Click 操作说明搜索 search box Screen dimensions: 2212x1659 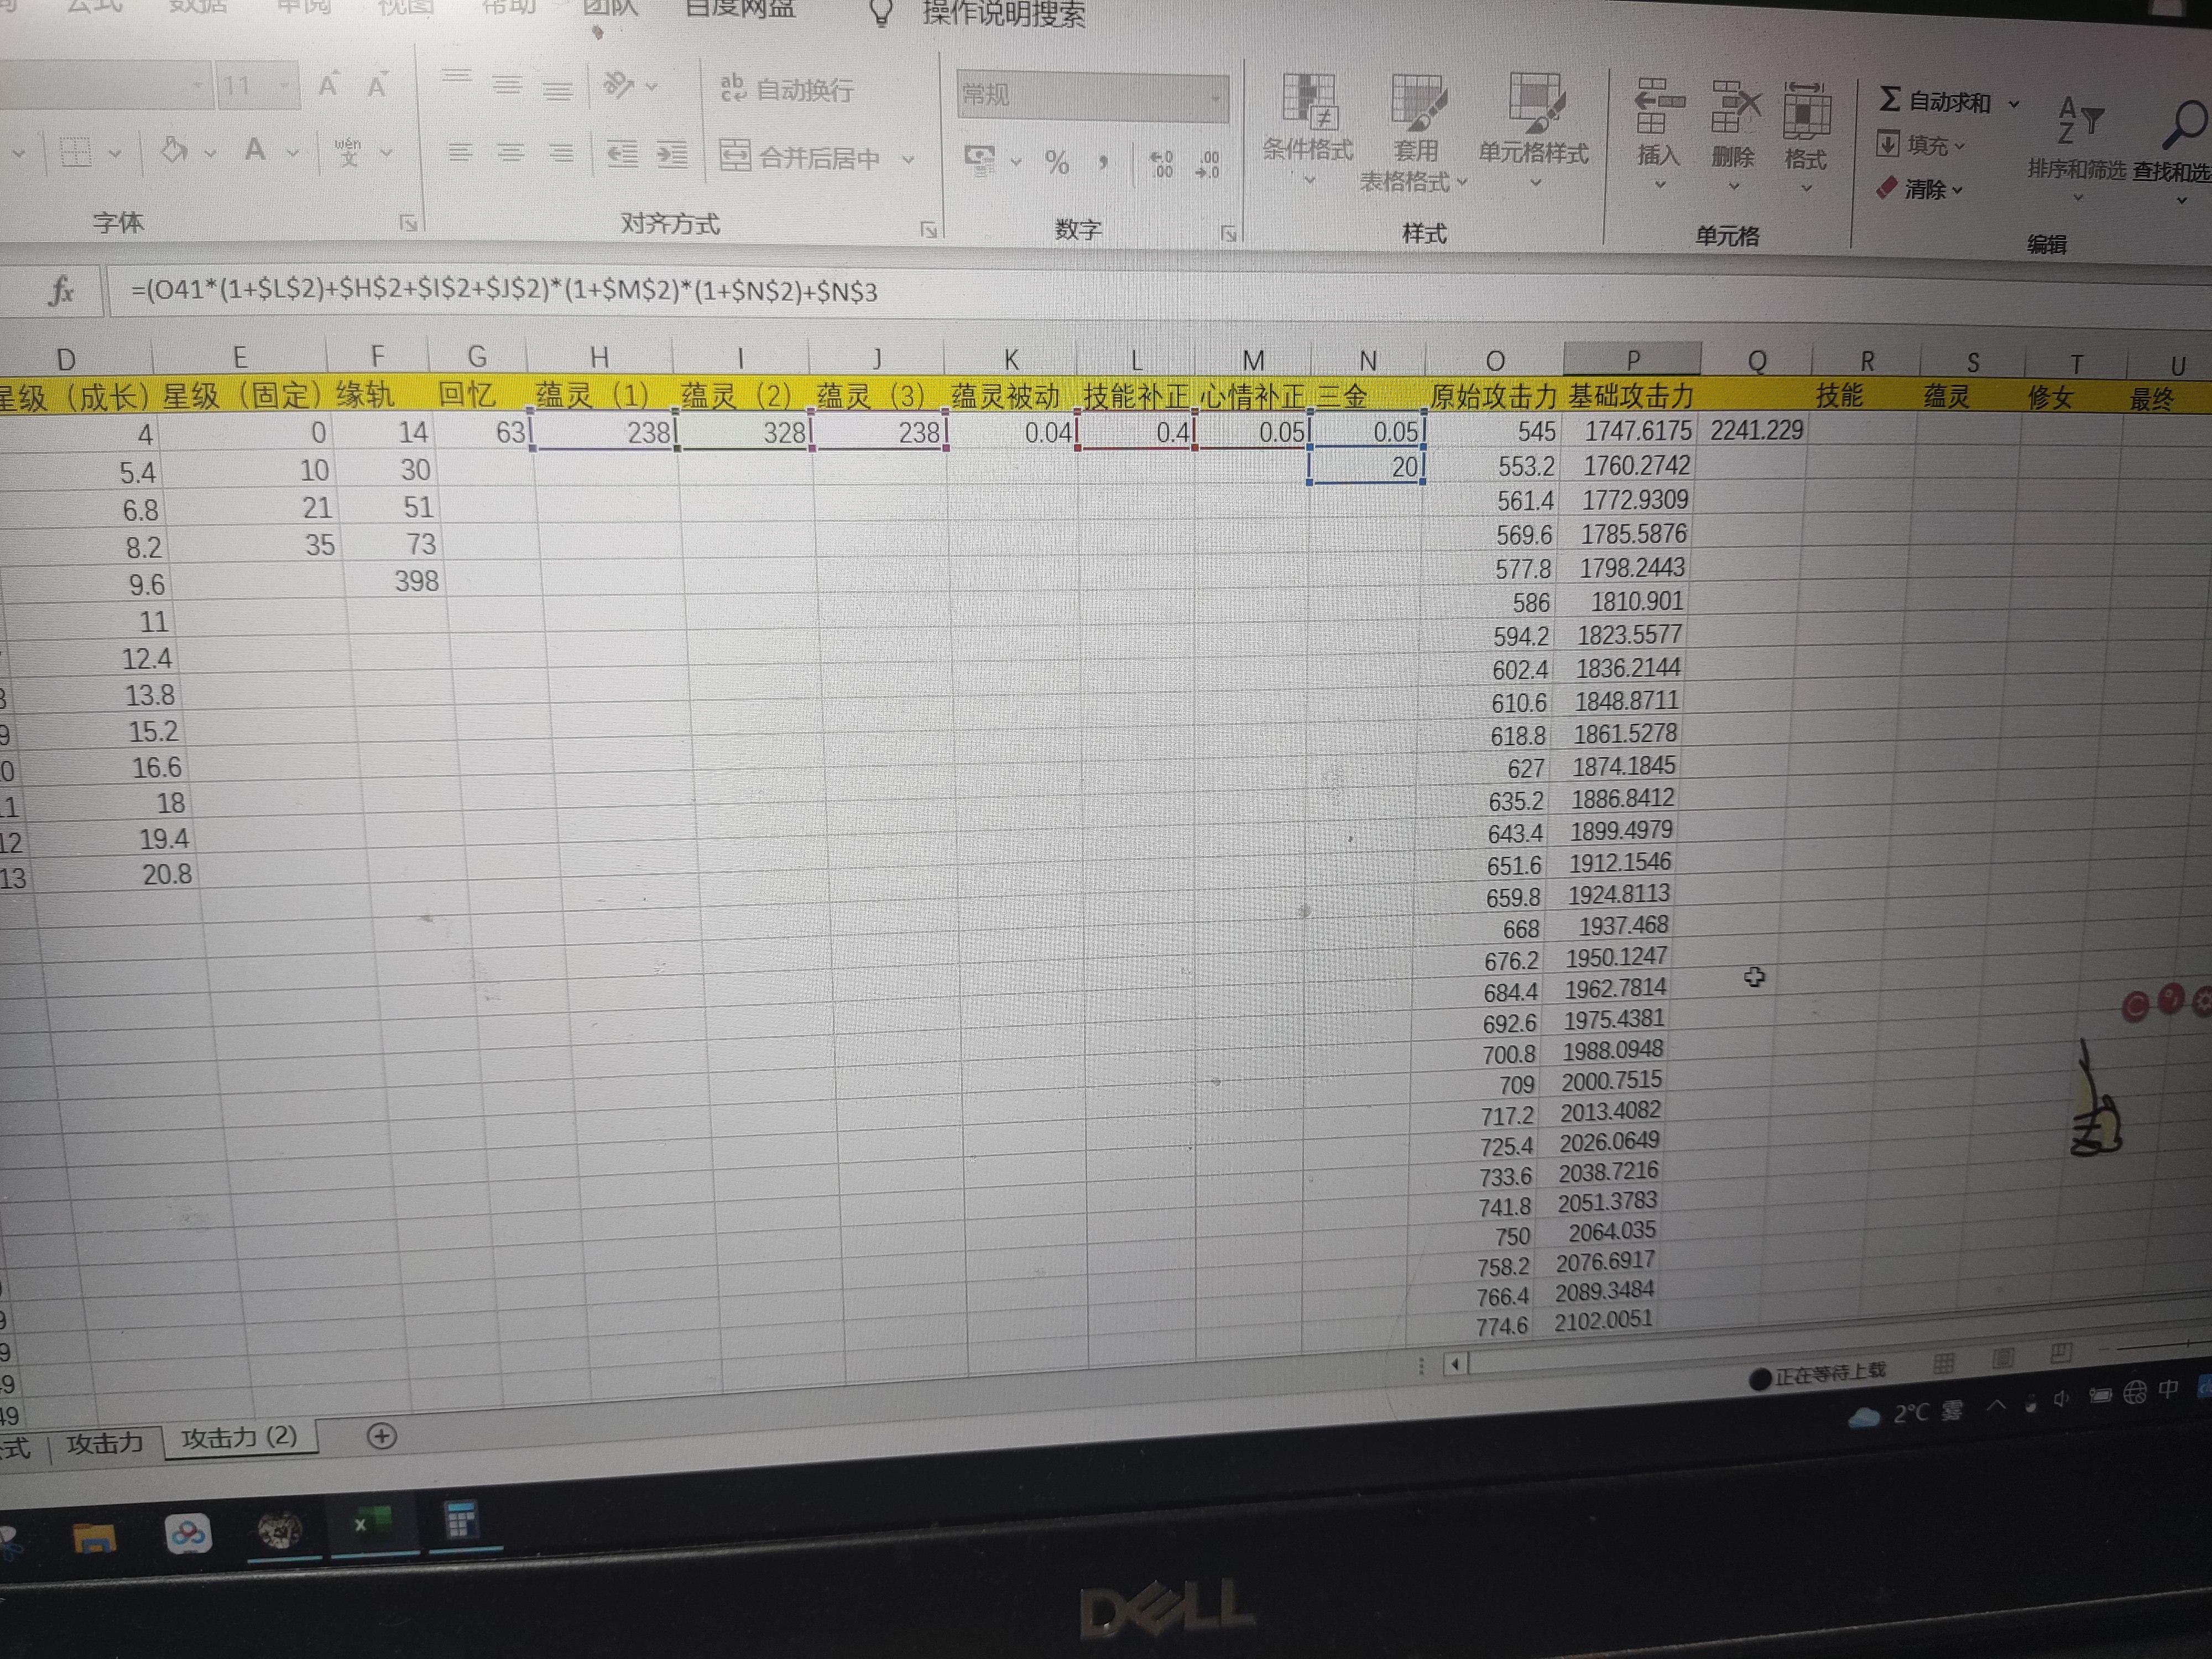pos(1003,14)
